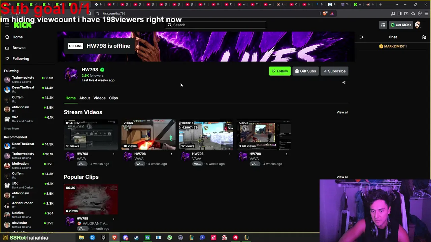Play the 11:33:17 stream video thumbnail

[x=206, y=134]
